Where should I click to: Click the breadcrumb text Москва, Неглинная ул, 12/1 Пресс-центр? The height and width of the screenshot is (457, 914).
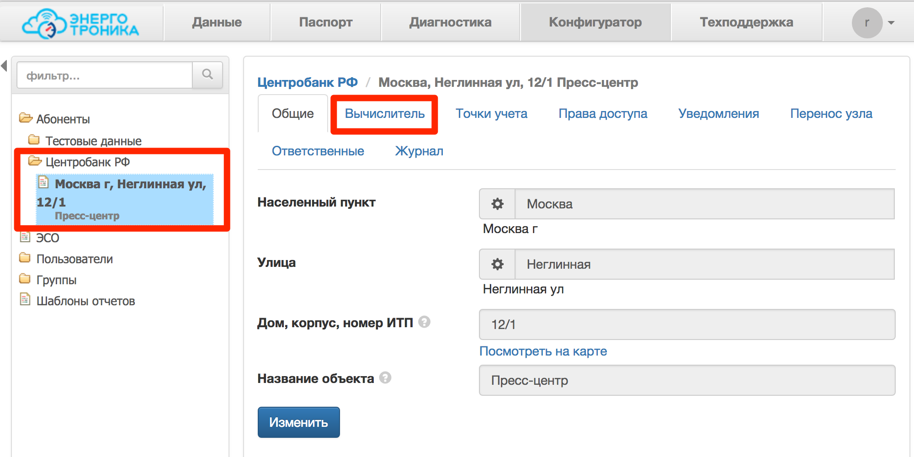click(508, 82)
